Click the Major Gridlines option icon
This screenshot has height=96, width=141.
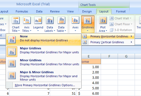(12, 51)
